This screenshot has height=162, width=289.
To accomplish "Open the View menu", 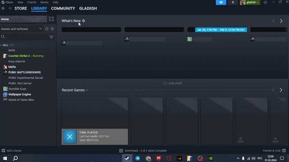I will coord(20,2).
